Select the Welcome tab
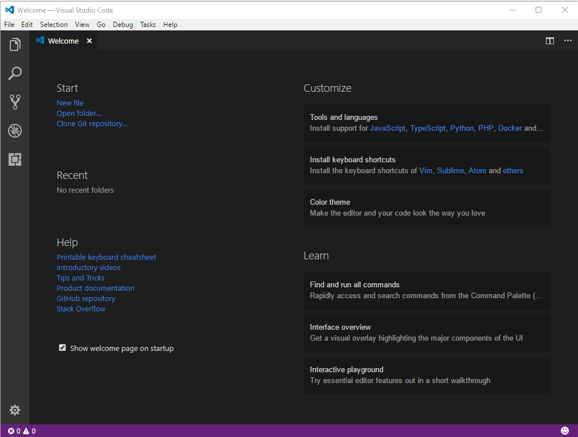The height and width of the screenshot is (437, 578). point(63,41)
